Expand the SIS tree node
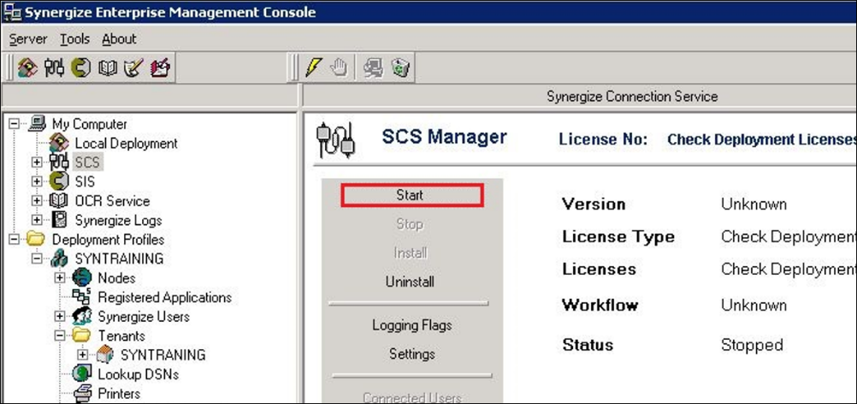Viewport: 857px width, 404px height. (37, 181)
